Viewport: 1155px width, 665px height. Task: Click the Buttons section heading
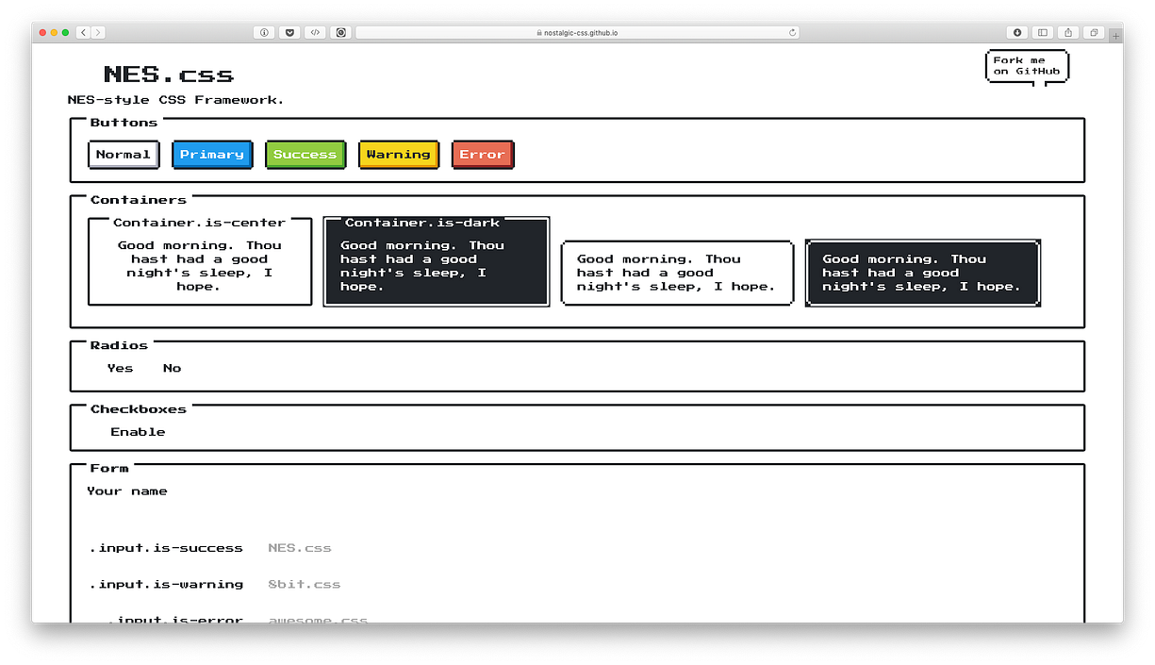point(124,123)
